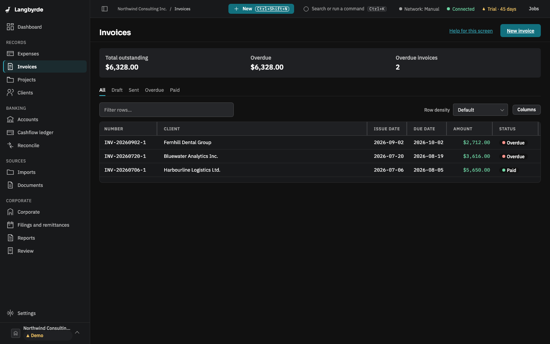Select Harbourline Logistics Ltd. invoice row
The image size is (550, 344).
tap(320, 170)
